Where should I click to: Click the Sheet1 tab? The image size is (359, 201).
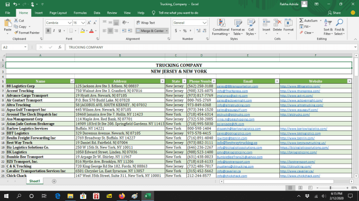[34, 181]
